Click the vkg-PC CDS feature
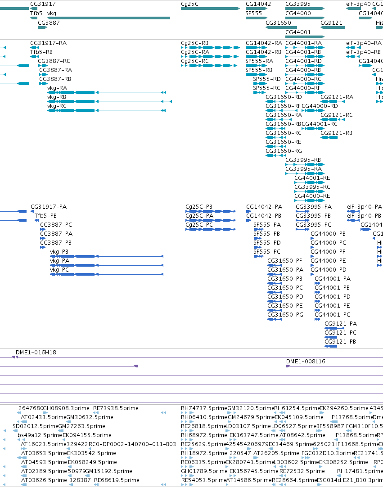Screen dimensions: 383x487 [x=107, y=274]
